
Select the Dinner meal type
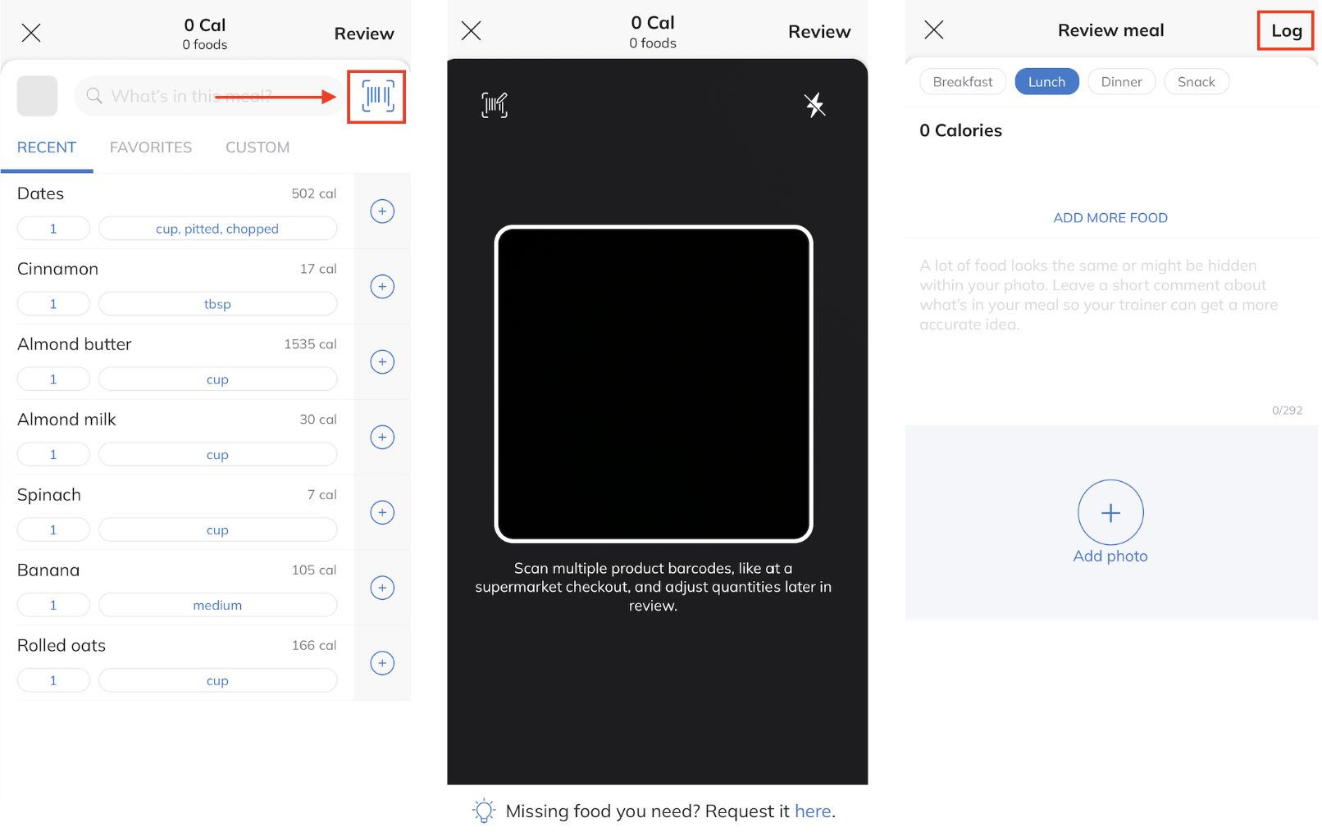pyautogui.click(x=1121, y=82)
